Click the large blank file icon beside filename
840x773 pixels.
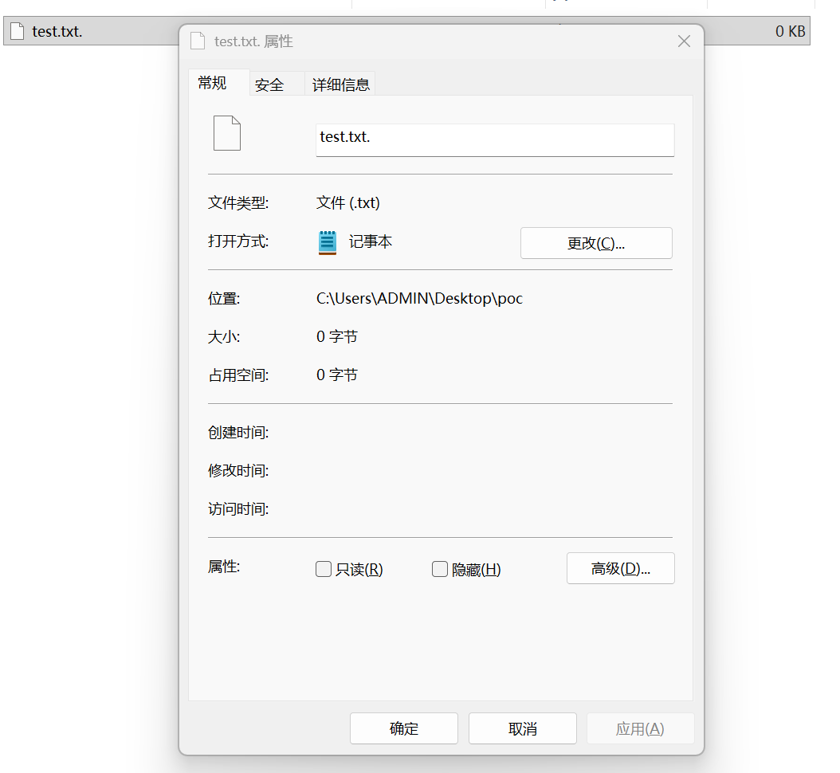(227, 133)
